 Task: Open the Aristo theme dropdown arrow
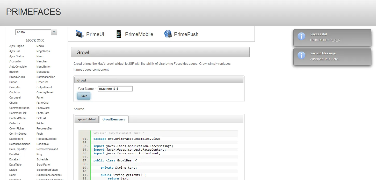(54, 32)
